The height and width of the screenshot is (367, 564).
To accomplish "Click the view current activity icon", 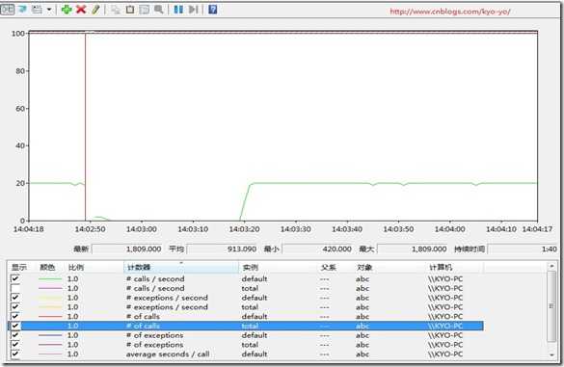I will coord(7,10).
